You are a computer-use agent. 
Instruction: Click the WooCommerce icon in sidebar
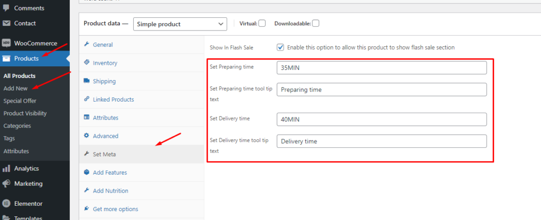point(6,43)
